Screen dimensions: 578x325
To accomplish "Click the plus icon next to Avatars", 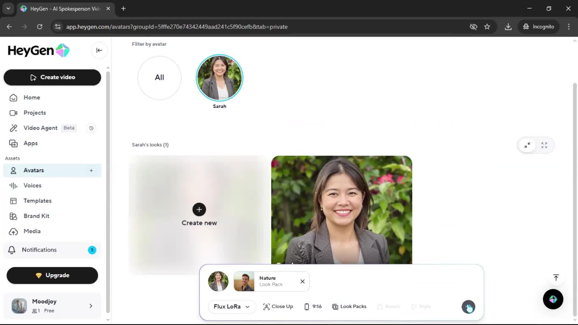I will 91,171.
